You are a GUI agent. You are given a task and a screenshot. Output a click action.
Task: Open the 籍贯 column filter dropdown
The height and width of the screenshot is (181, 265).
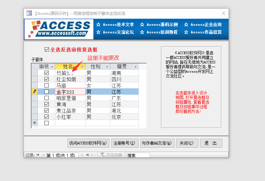pyautogui.click(x=135, y=67)
